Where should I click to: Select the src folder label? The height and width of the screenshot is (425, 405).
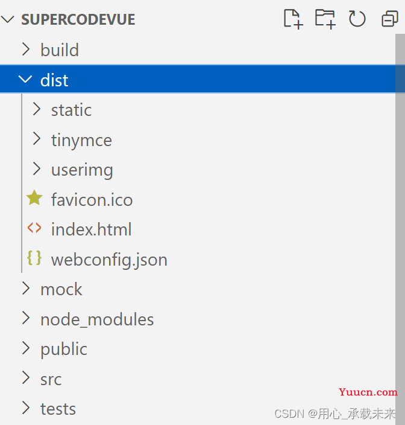[x=51, y=379]
